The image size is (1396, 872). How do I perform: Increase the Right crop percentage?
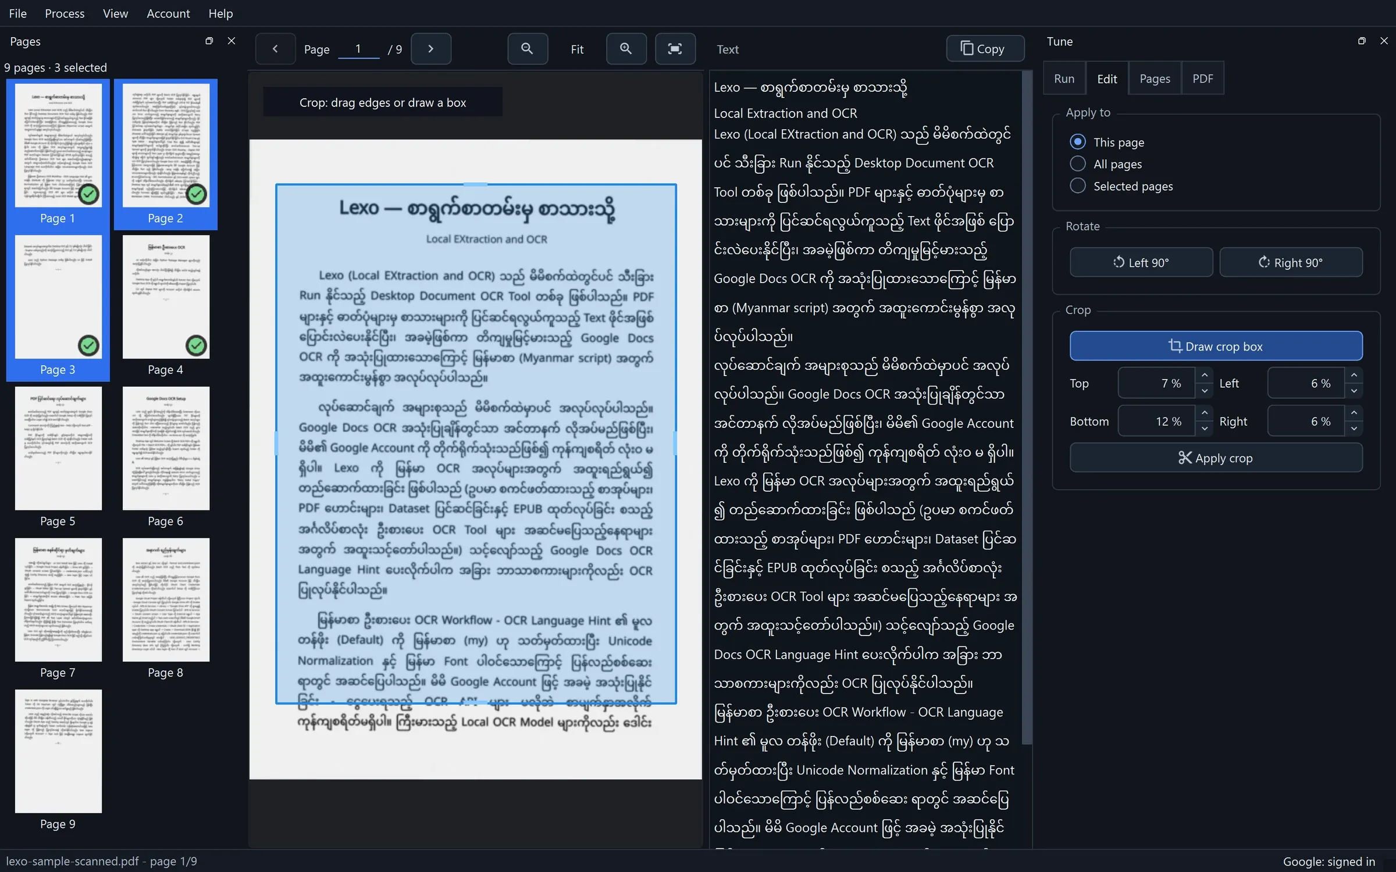[1354, 413]
